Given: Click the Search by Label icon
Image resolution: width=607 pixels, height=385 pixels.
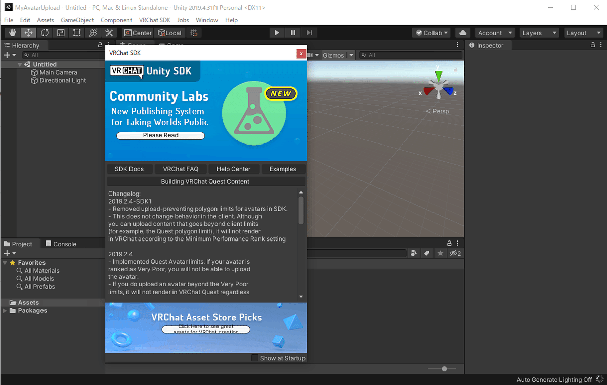Looking at the screenshot, I should pos(427,253).
